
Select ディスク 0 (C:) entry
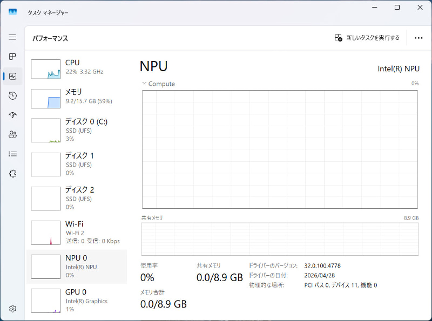click(77, 130)
